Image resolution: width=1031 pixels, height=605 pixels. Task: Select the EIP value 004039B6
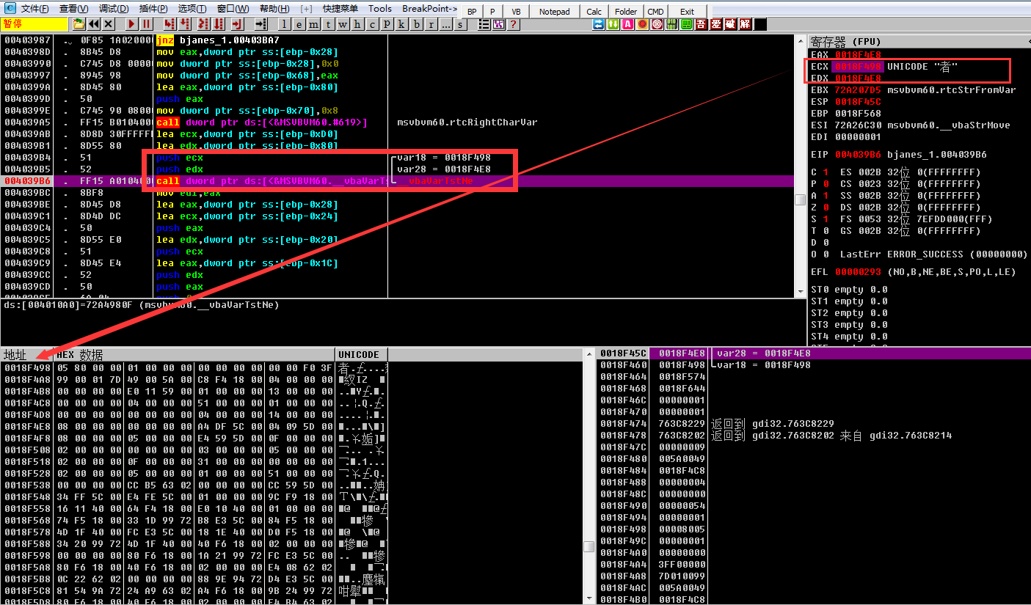tap(858, 155)
